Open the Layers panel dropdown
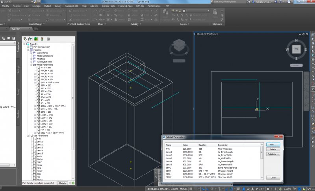 coord(185,24)
